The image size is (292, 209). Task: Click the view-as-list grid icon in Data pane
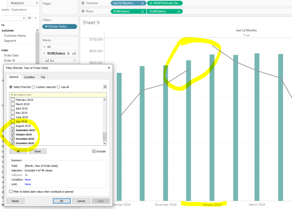pyautogui.click(x=29, y=18)
